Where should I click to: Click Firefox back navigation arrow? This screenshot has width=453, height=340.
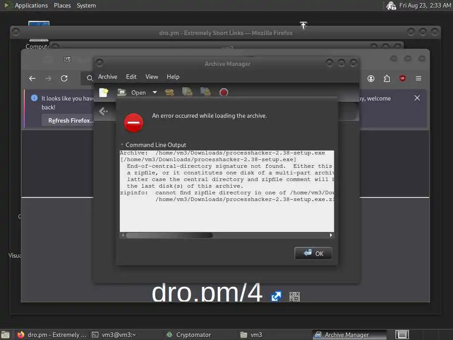point(32,78)
